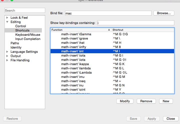Remove the selected shortcut binding
180x124 pixels.
(146, 101)
